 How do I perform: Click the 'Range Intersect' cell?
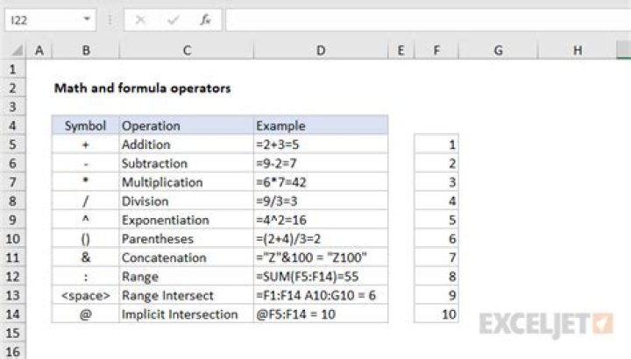coord(187,295)
